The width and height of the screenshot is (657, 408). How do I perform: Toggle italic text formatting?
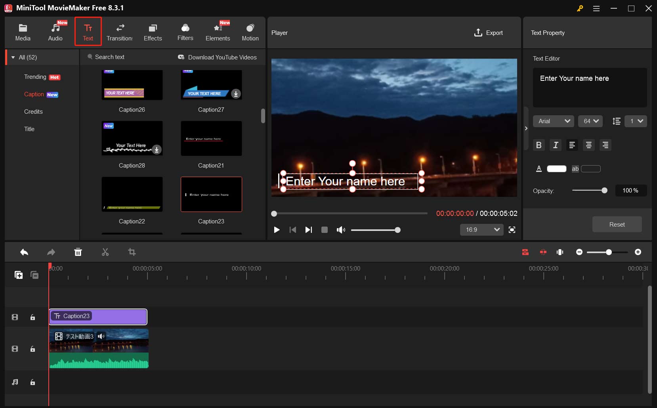pyautogui.click(x=556, y=145)
